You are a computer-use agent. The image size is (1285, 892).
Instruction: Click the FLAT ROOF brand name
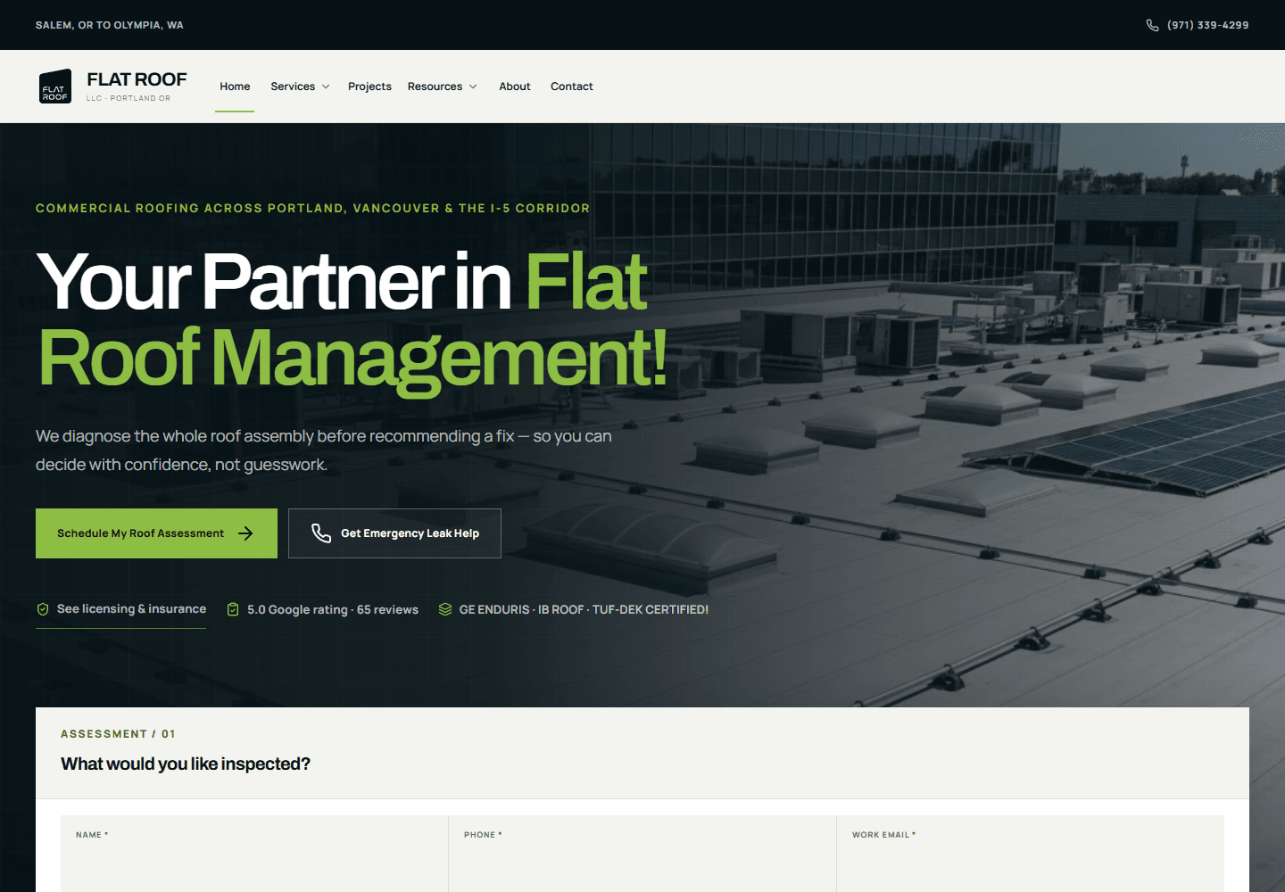pos(137,79)
